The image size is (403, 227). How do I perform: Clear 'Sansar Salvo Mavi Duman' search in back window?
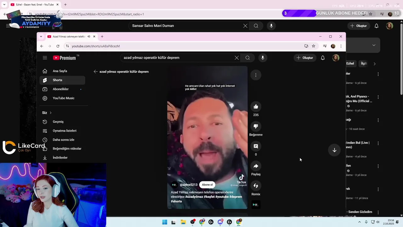pos(245,26)
